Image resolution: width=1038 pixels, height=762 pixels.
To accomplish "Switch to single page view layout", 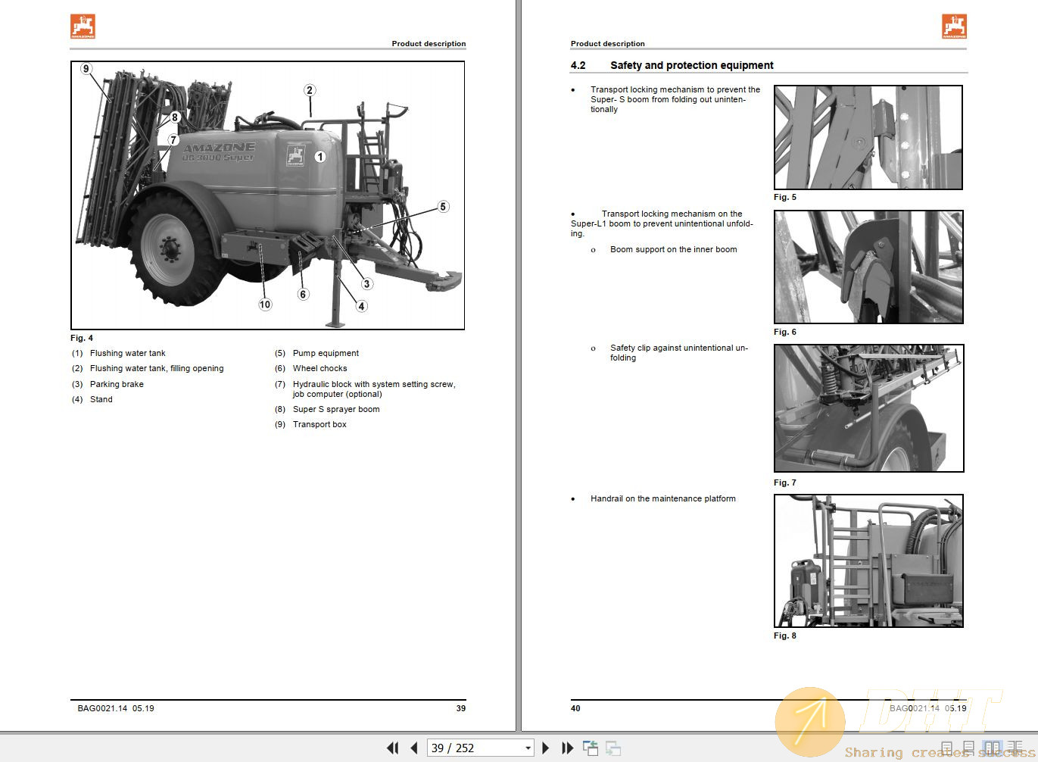I will pos(947,748).
